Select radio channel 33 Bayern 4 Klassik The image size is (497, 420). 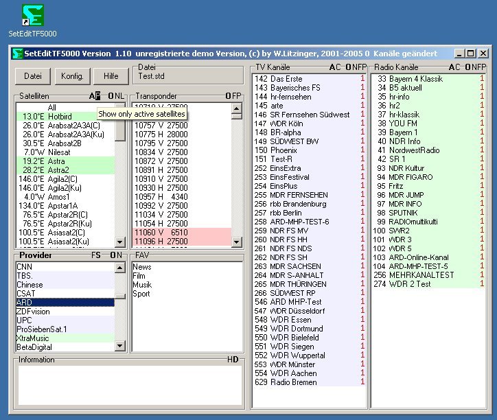(428, 79)
